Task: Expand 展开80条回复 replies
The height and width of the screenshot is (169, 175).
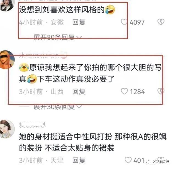Action: tap(54, 37)
